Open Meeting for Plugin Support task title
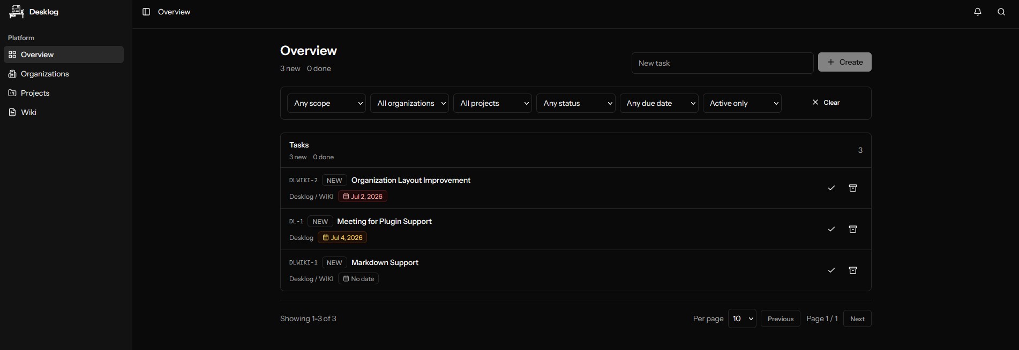The image size is (1019, 350). point(384,221)
